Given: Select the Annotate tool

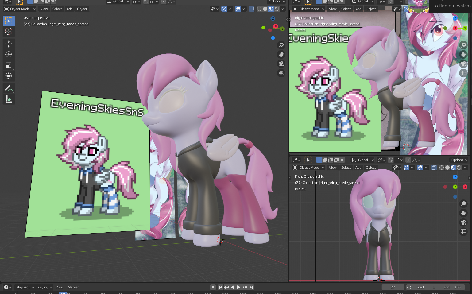Looking at the screenshot, I should tap(9, 89).
